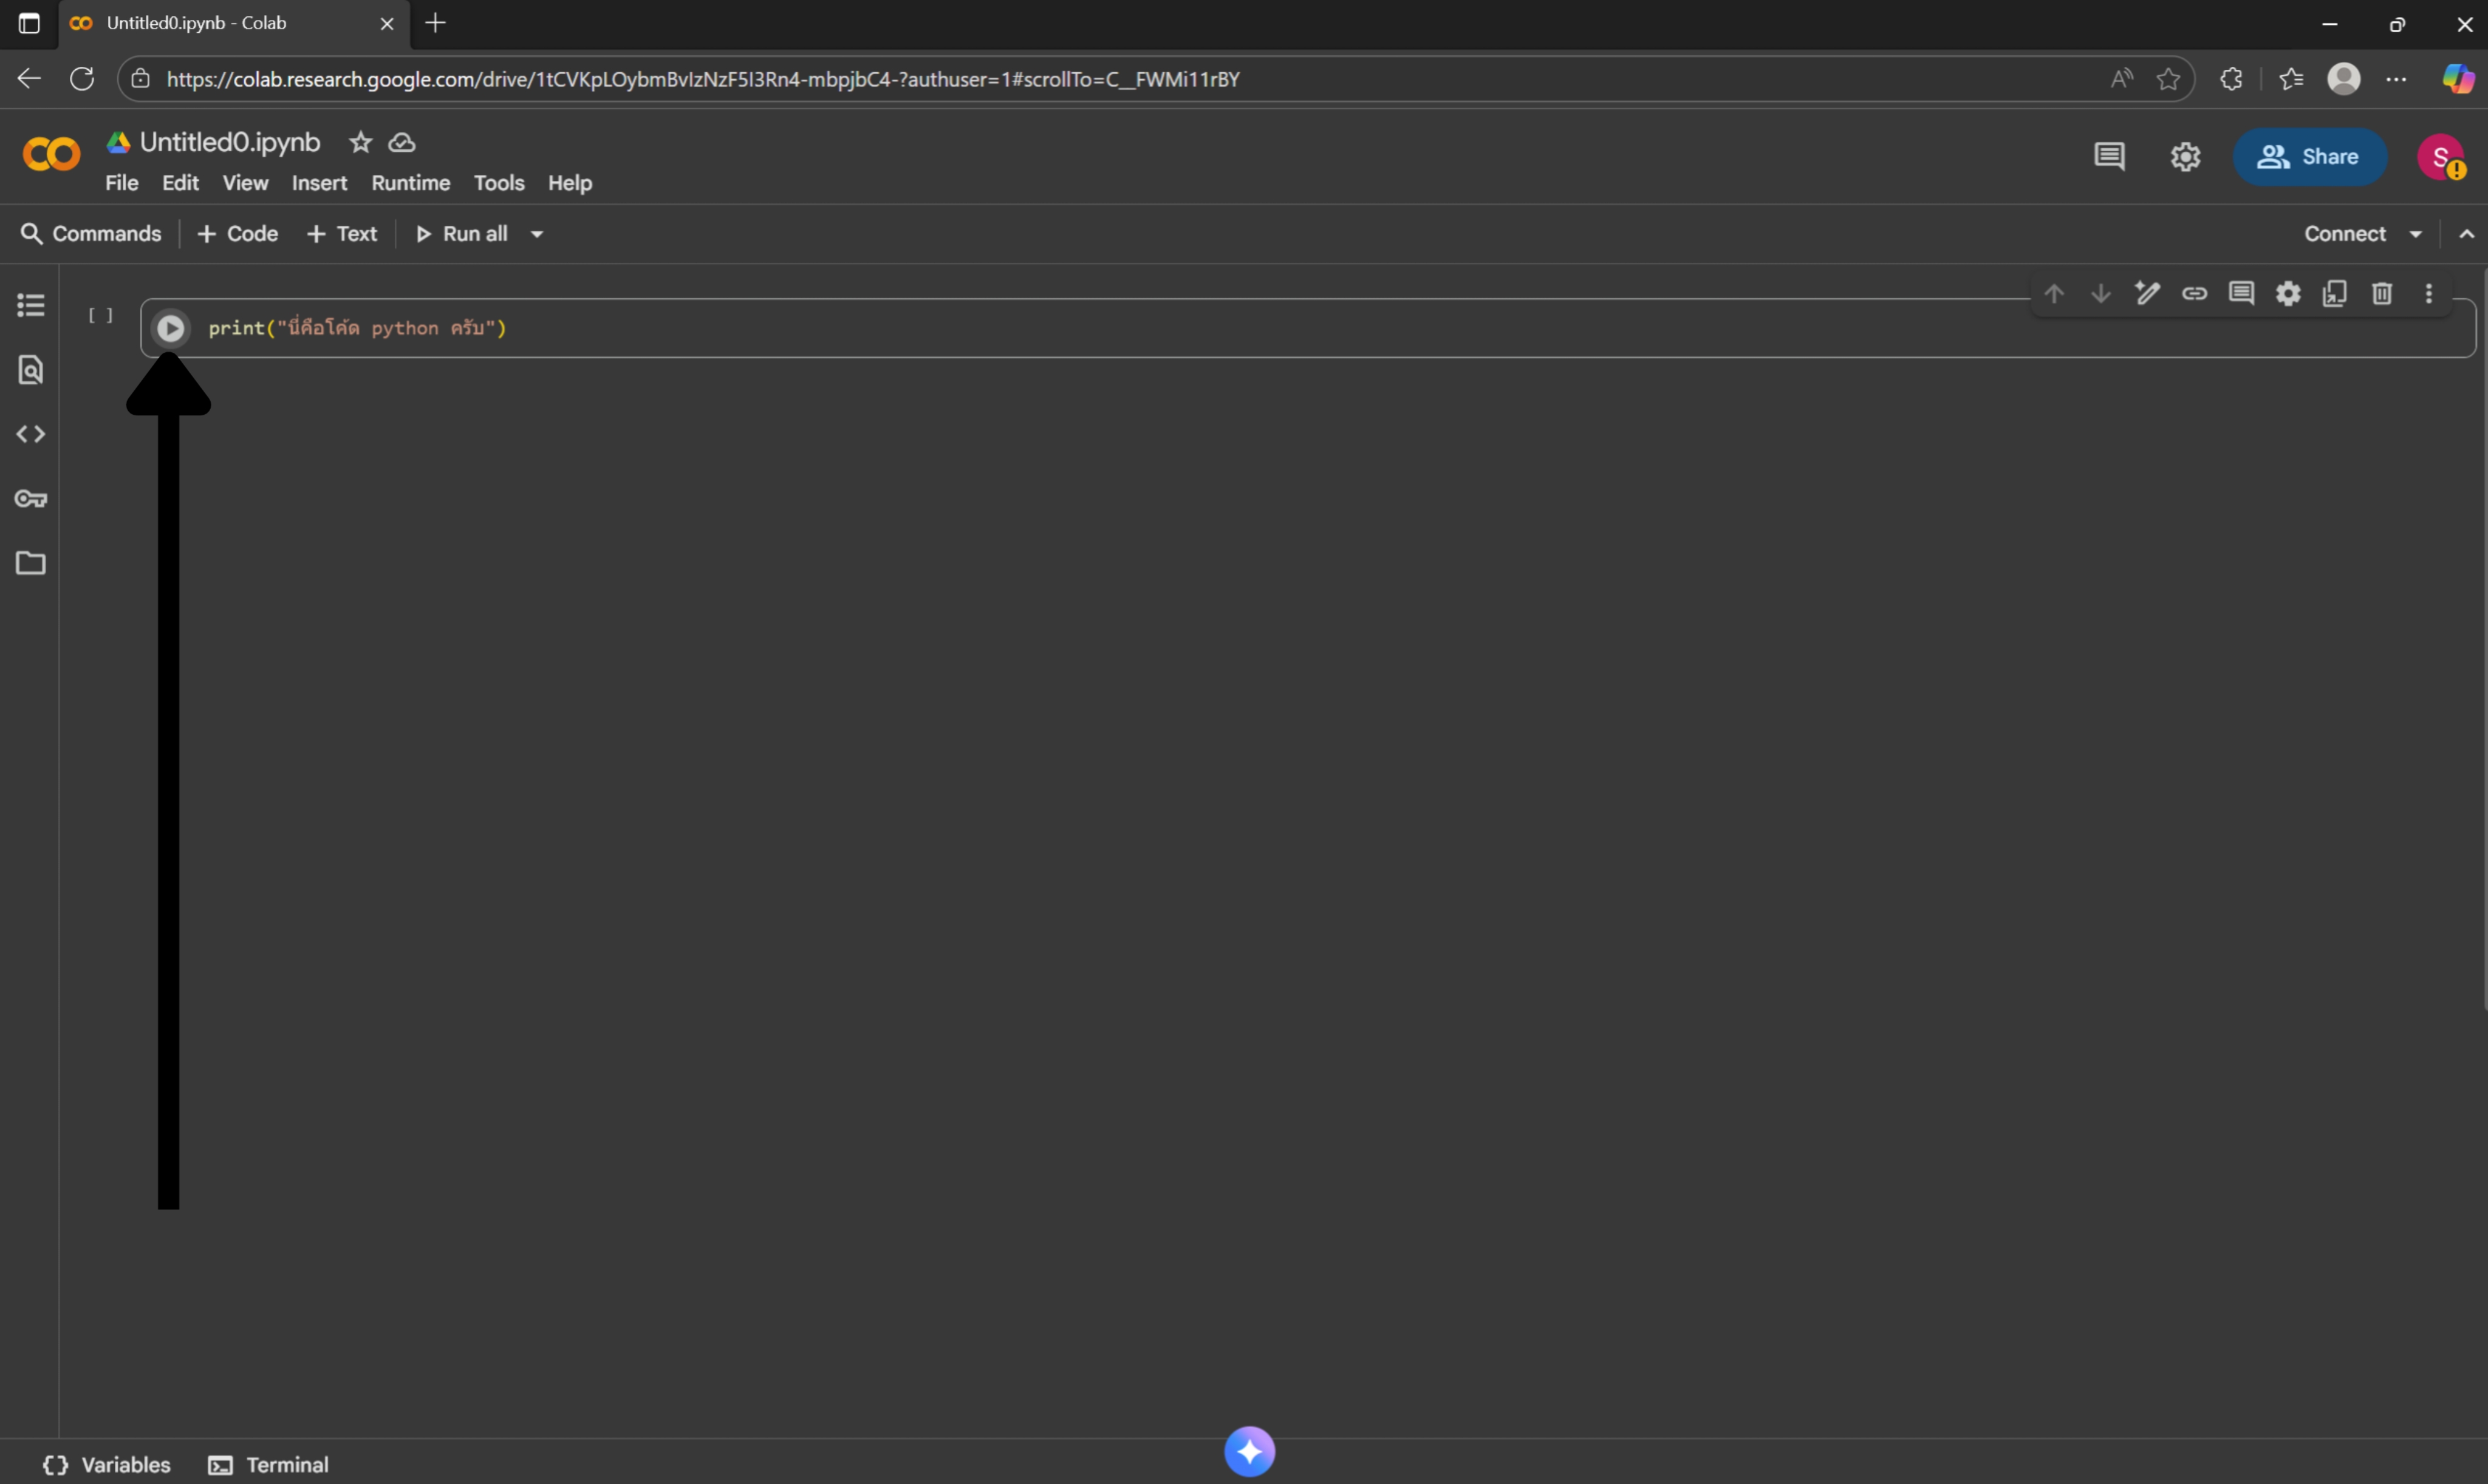The image size is (2488, 1484).
Task: Toggle star on Untitled0.ipynb
Action: coord(360,143)
